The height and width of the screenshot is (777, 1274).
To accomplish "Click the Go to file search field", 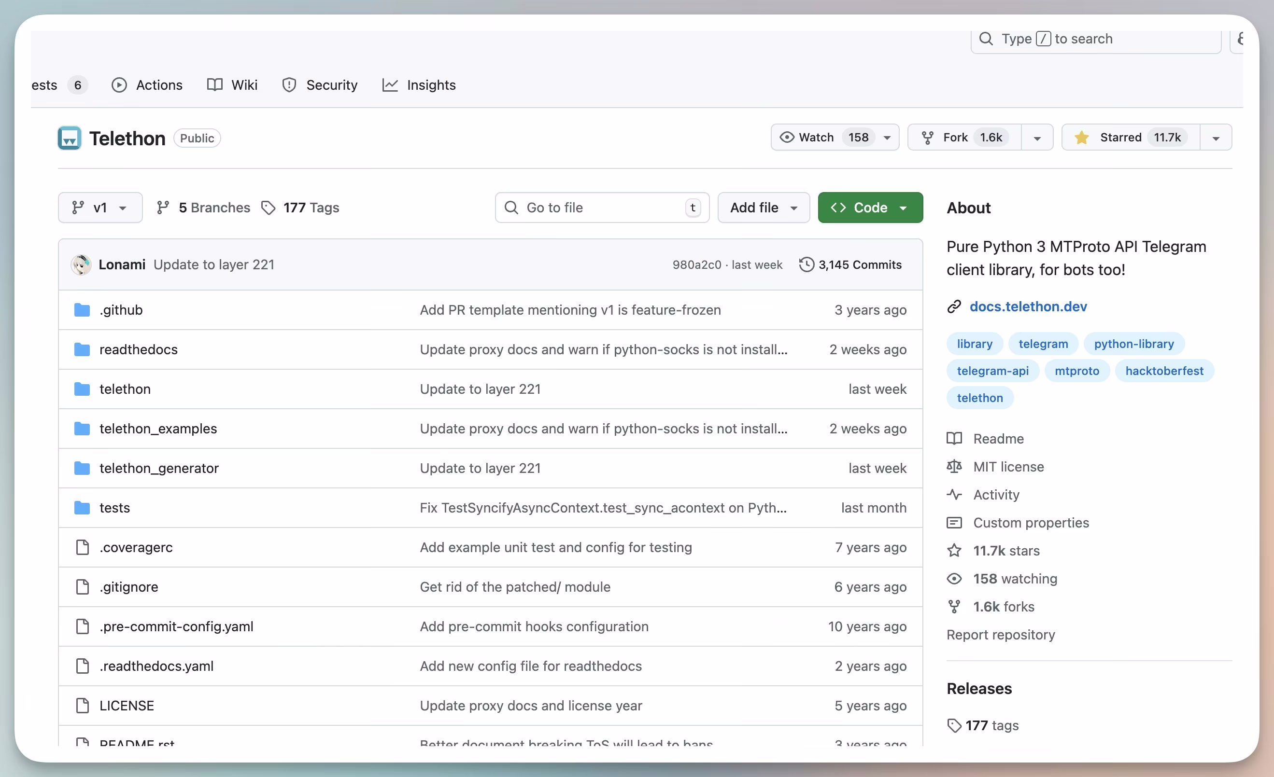I will pos(601,208).
